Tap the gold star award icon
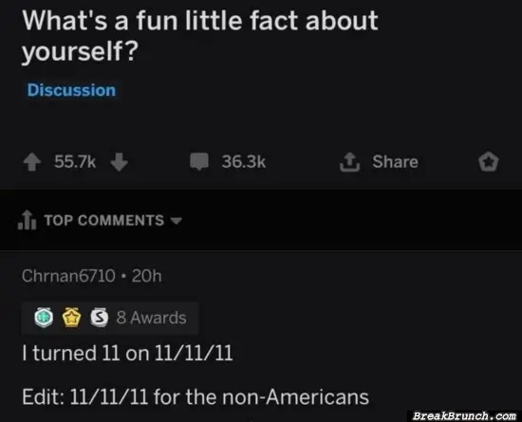The image size is (522, 422). tap(72, 318)
